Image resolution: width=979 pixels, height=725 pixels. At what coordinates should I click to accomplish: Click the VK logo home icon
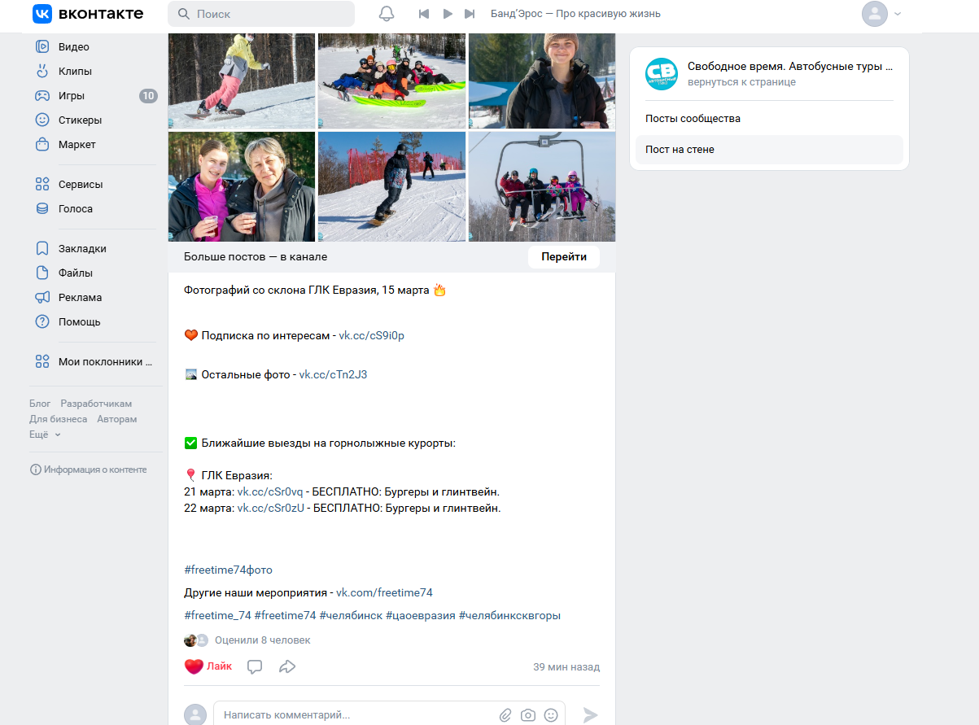(x=42, y=14)
